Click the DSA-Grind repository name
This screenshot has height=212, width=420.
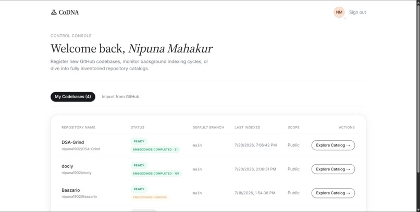72,142
